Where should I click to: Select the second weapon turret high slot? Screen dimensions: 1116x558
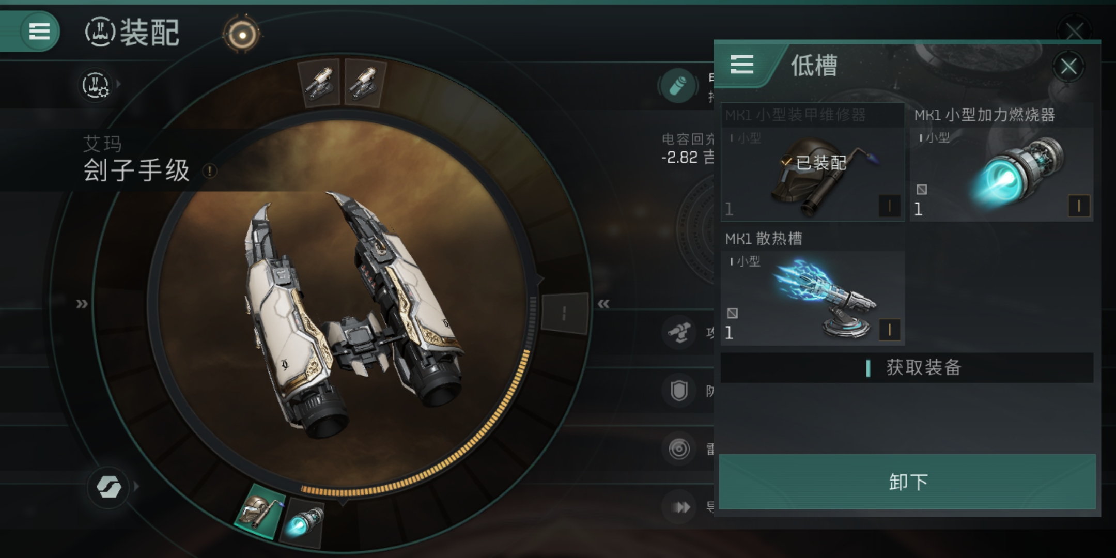coord(365,83)
